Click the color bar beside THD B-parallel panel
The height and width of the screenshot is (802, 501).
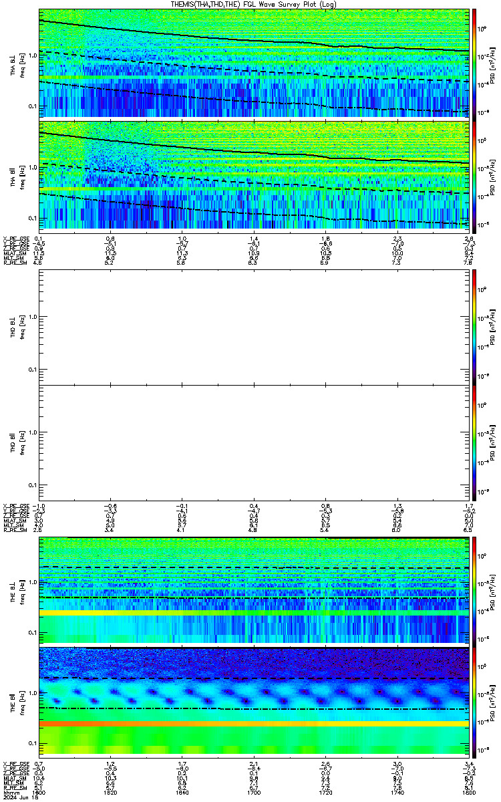click(474, 442)
